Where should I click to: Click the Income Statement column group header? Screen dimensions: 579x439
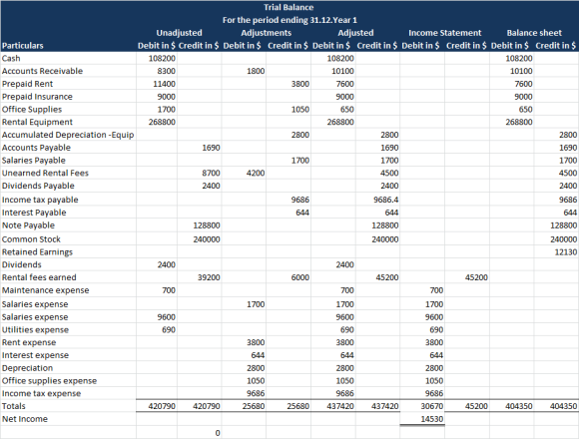point(444,33)
